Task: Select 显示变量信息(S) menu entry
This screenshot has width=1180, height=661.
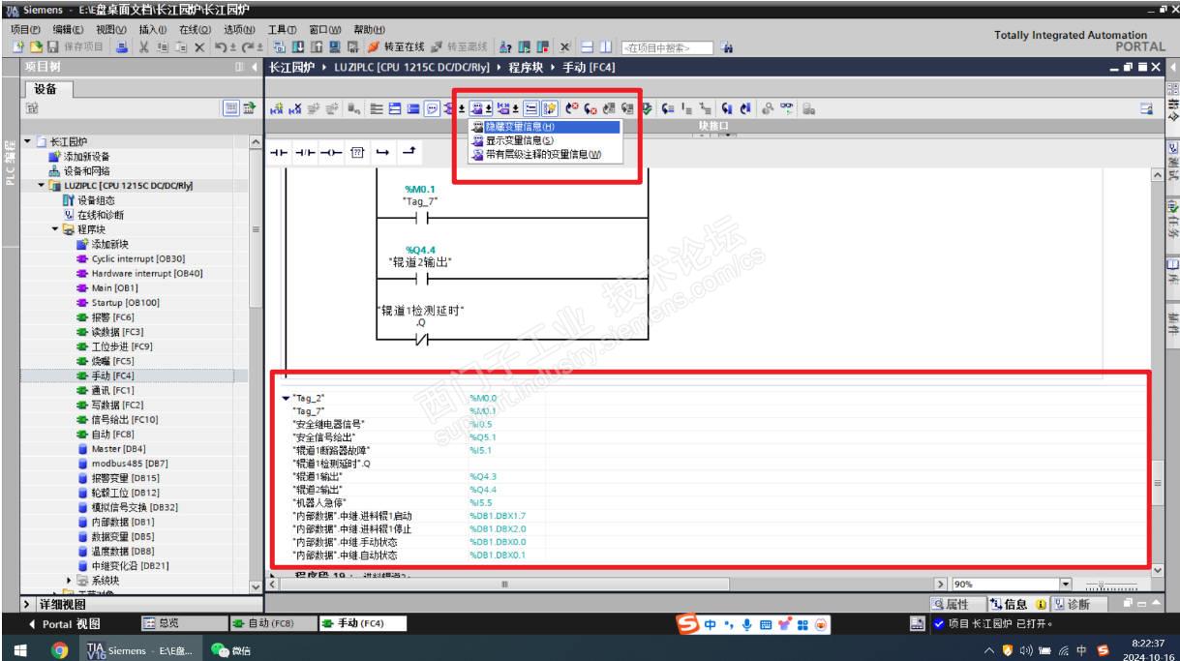Action: (x=544, y=140)
